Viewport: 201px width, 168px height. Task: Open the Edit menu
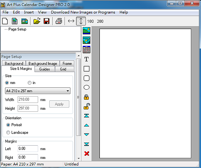(16, 12)
